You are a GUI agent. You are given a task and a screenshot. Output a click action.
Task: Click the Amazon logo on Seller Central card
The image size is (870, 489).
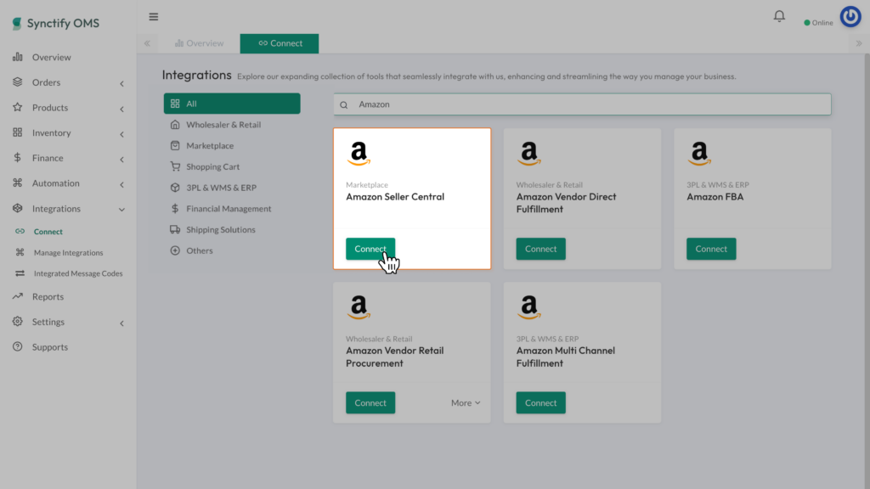[x=359, y=154]
